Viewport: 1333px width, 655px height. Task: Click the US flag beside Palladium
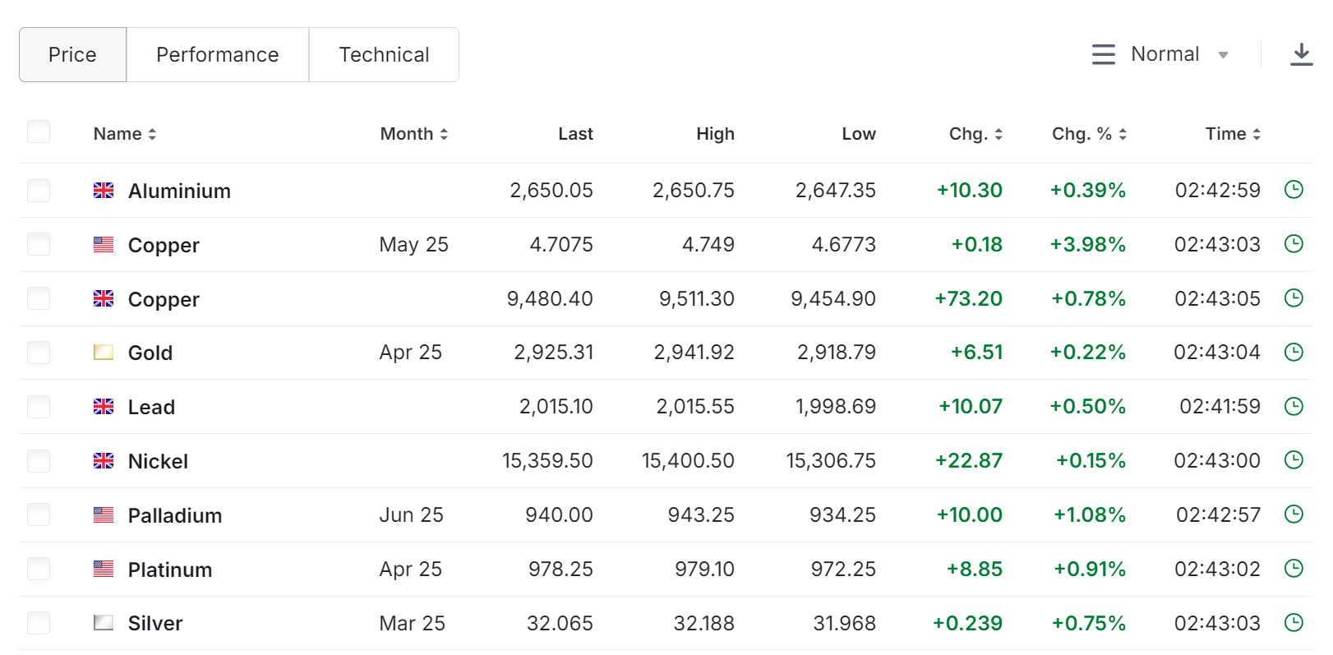pos(104,515)
